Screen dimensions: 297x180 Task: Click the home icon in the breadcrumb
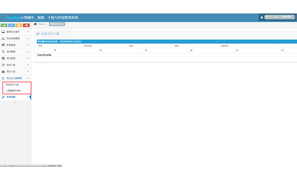35,24
